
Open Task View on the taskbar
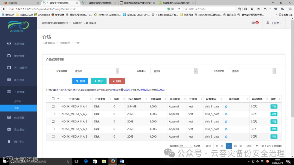76,161
